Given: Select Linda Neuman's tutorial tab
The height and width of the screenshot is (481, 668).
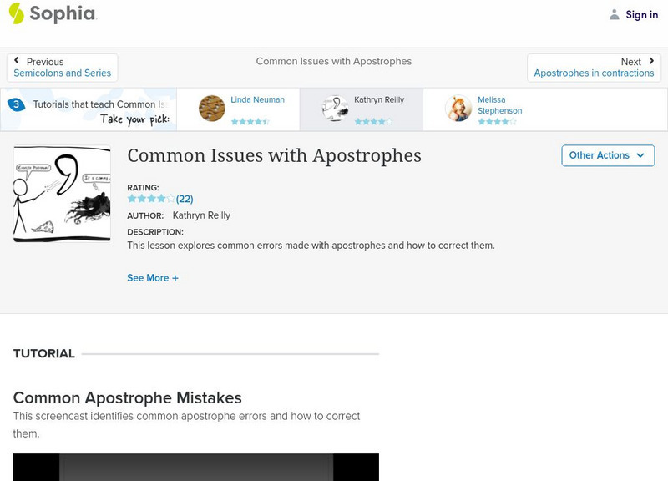Looking at the screenshot, I should (257, 100).
